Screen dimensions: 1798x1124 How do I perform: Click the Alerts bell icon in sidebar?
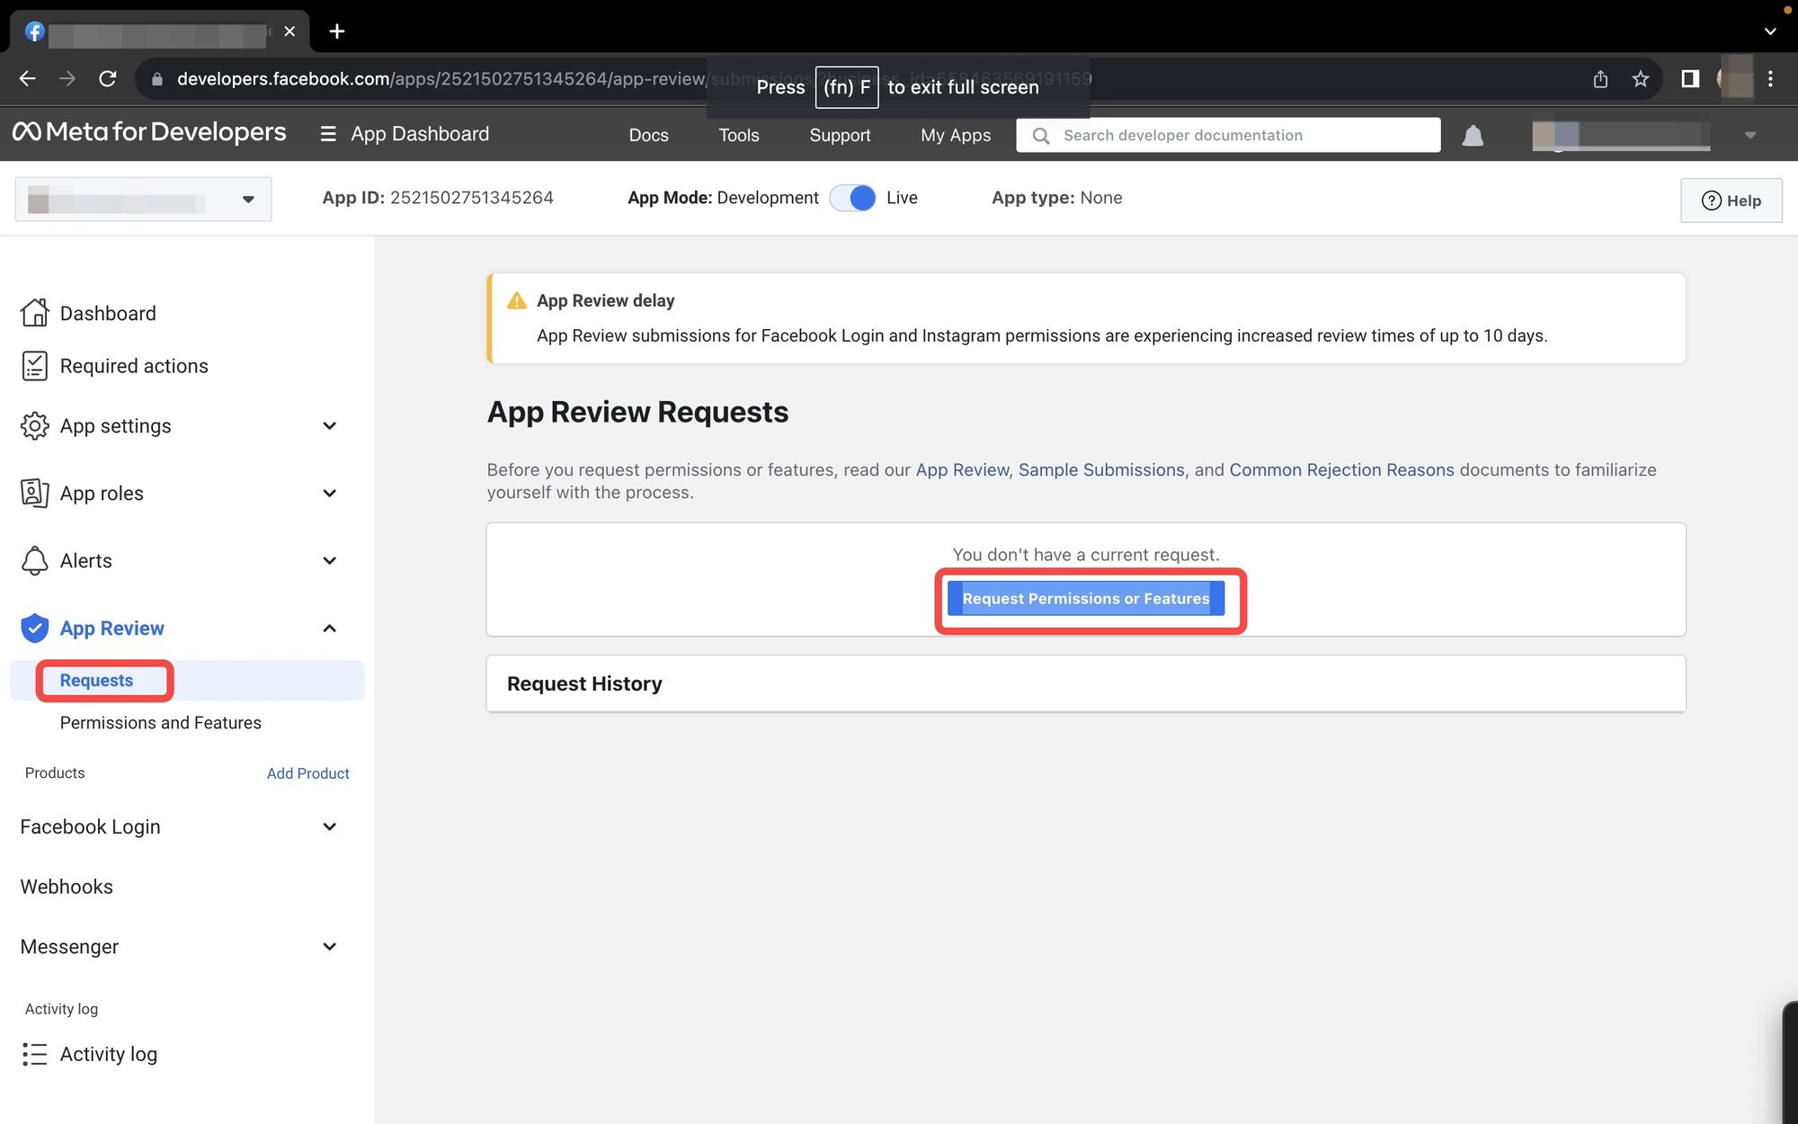click(34, 560)
